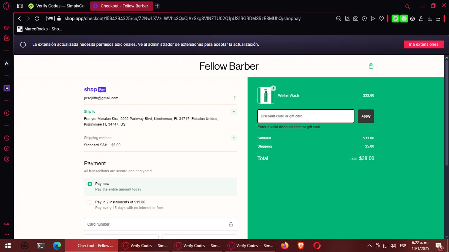Image resolution: width=449 pixels, height=252 pixels.
Task: Switch the ESP input language
Action: point(403,246)
